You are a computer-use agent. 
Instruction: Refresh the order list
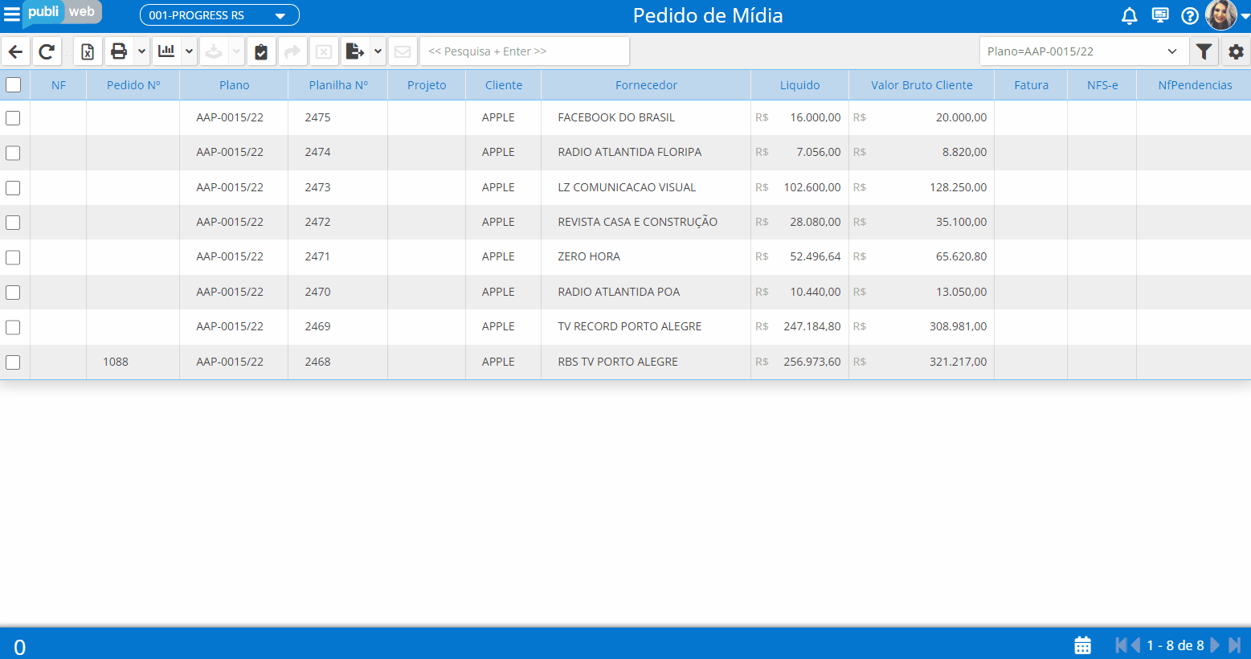[x=47, y=51]
